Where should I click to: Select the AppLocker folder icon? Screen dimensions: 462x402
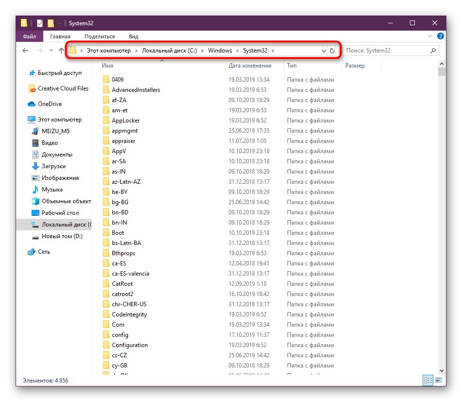tap(106, 121)
